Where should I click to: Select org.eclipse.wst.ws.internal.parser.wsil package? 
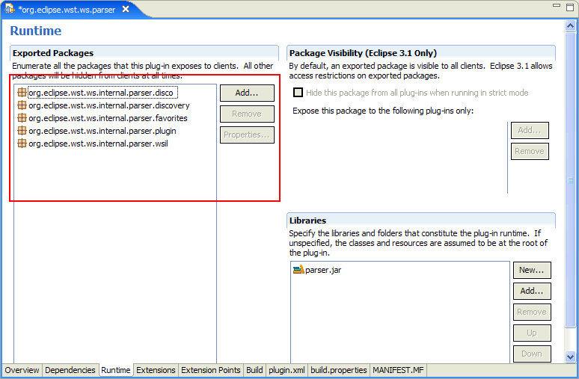click(x=98, y=144)
